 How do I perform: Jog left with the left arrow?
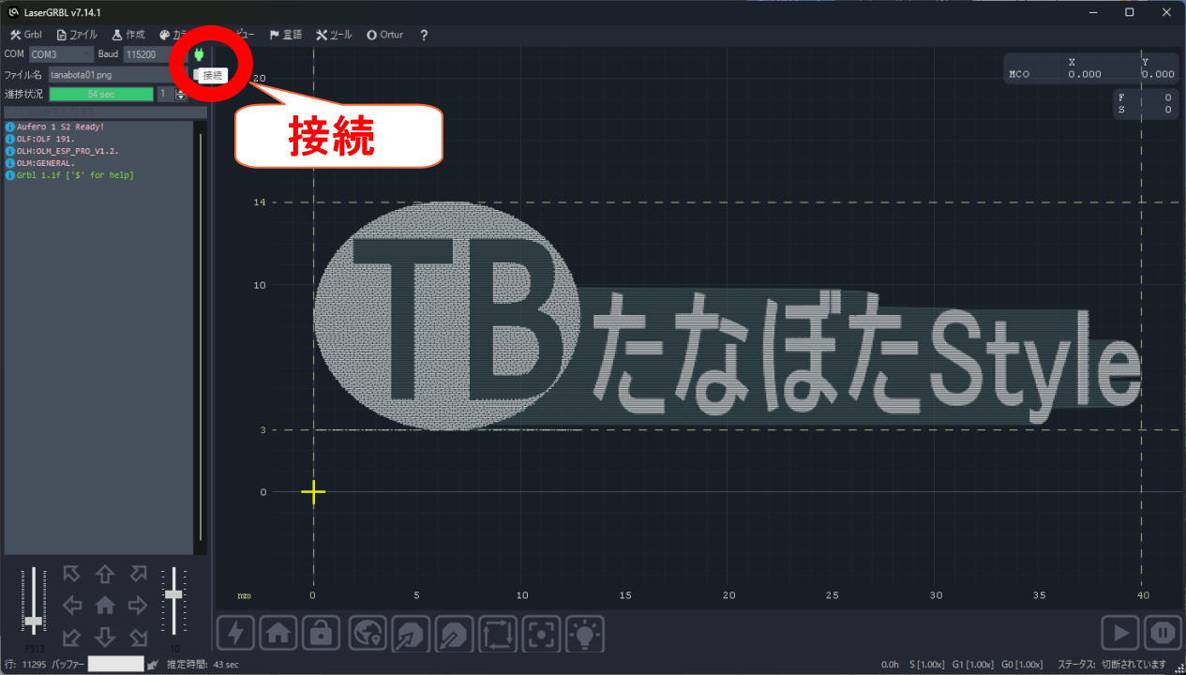click(x=72, y=606)
